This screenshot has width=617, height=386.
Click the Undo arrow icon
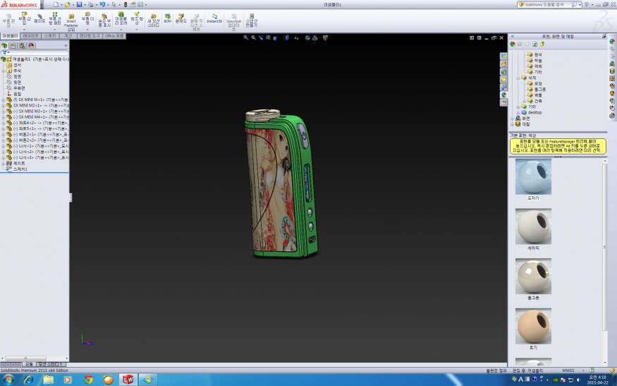(x=102, y=4)
